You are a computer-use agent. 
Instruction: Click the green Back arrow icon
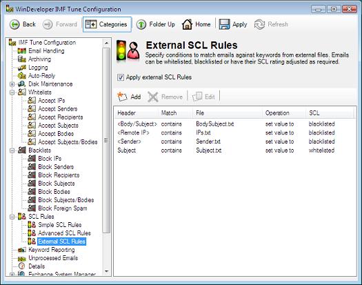click(14, 24)
